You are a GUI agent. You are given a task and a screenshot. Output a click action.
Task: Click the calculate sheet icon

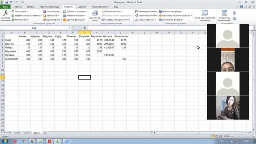[x=234, y=18]
